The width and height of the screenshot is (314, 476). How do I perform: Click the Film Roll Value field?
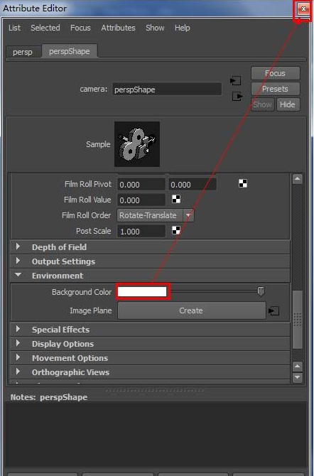[141, 200]
